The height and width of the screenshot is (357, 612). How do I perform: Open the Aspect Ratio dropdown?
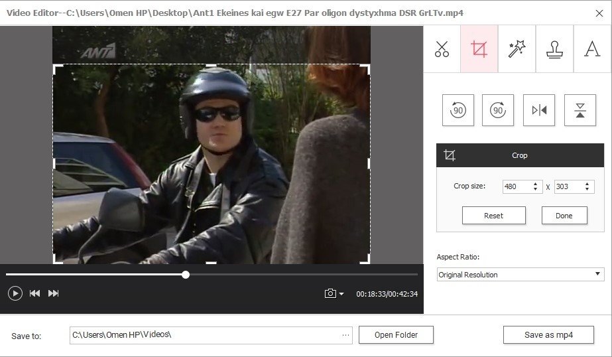point(520,275)
